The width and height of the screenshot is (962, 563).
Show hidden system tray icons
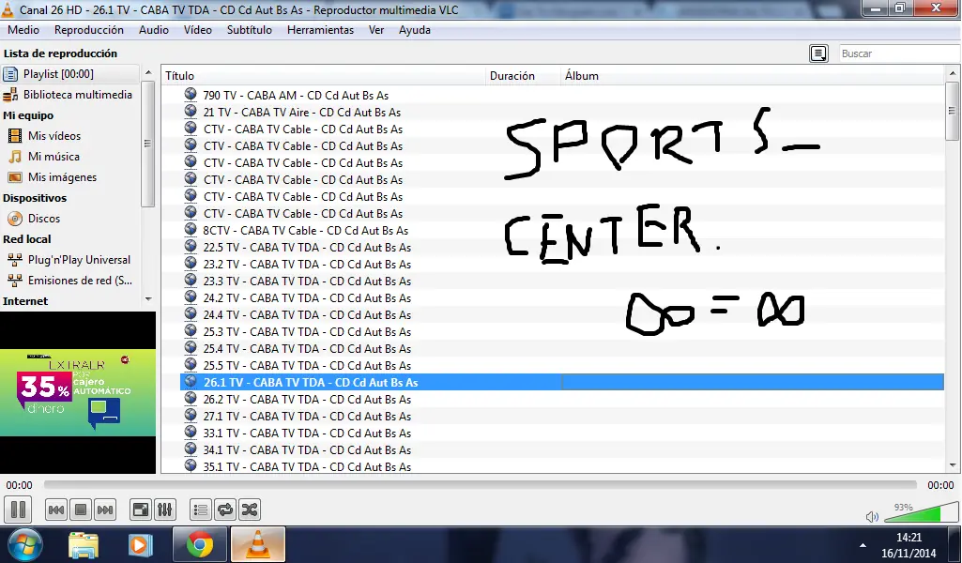tap(863, 545)
